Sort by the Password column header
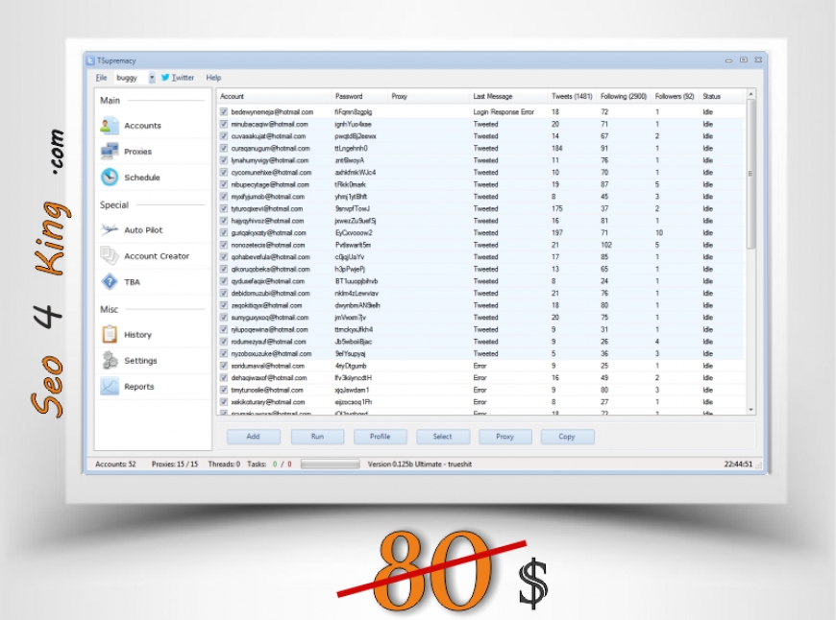The width and height of the screenshot is (836, 620). click(359, 96)
